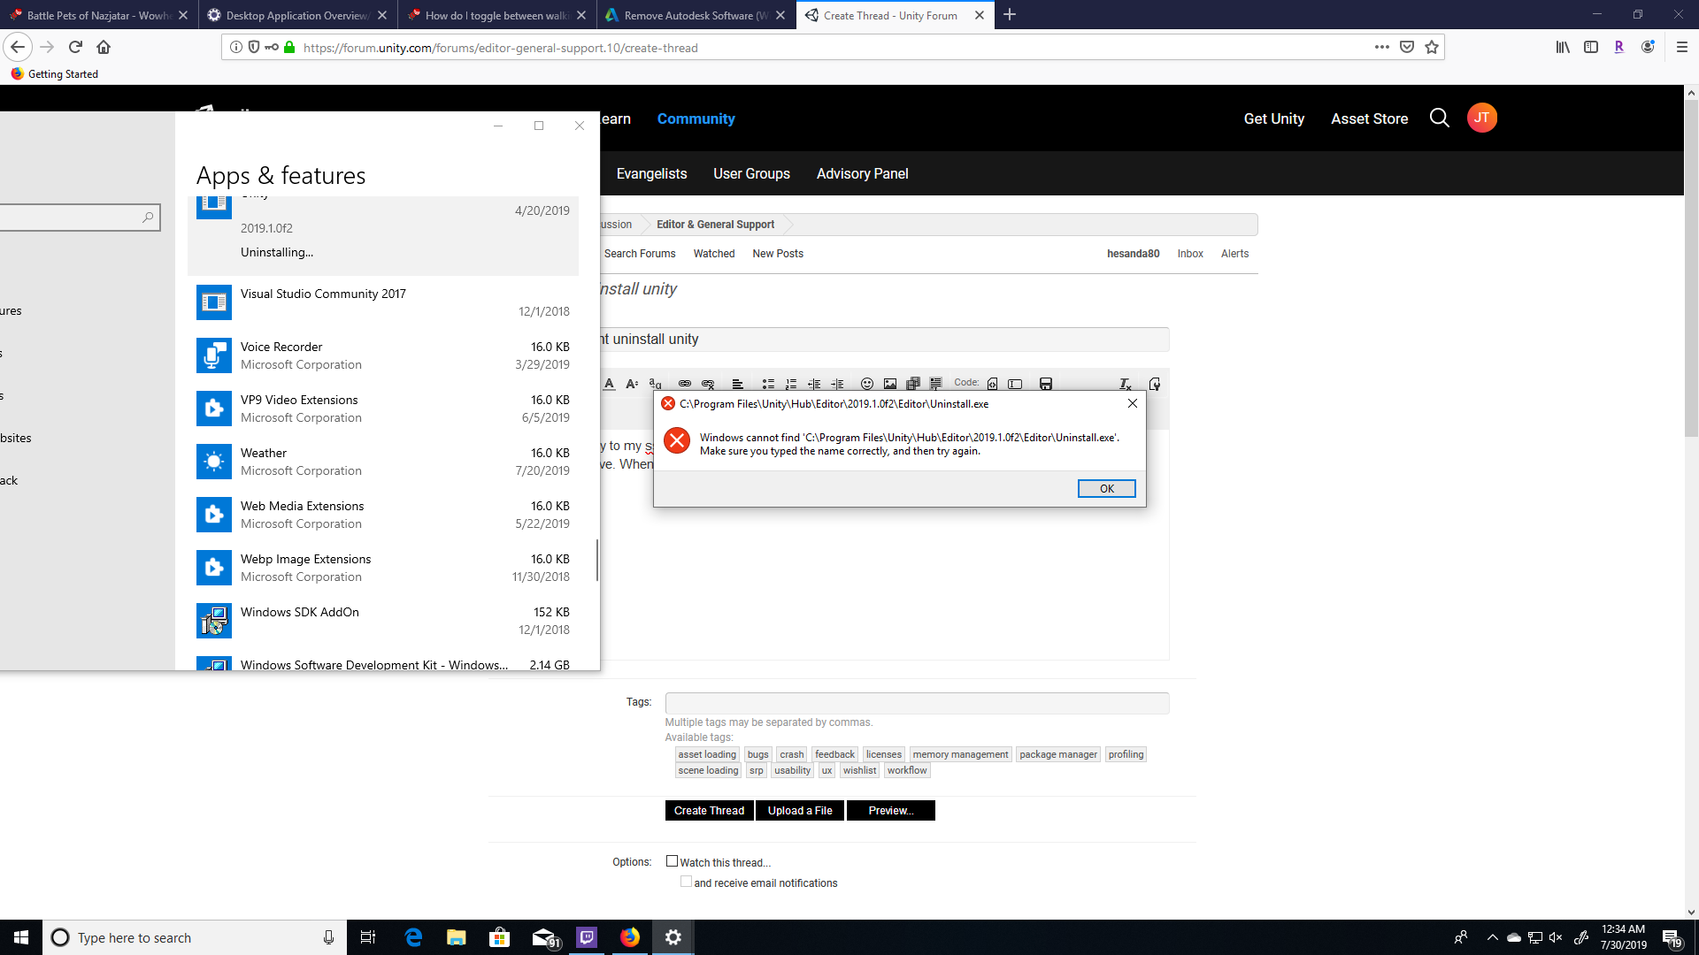Open font size dropdown in the editor
Image resolution: width=1699 pixels, height=955 pixels.
(632, 384)
